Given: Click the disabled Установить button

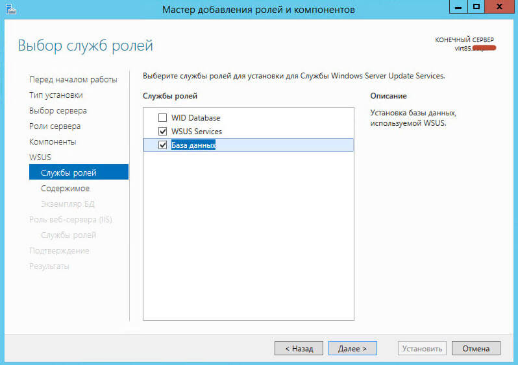Looking at the screenshot, I should tap(422, 349).
